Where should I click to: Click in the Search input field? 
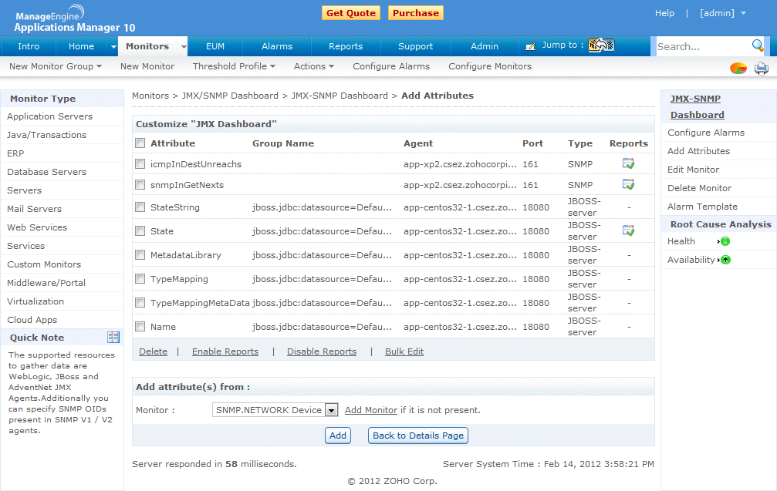click(x=703, y=46)
